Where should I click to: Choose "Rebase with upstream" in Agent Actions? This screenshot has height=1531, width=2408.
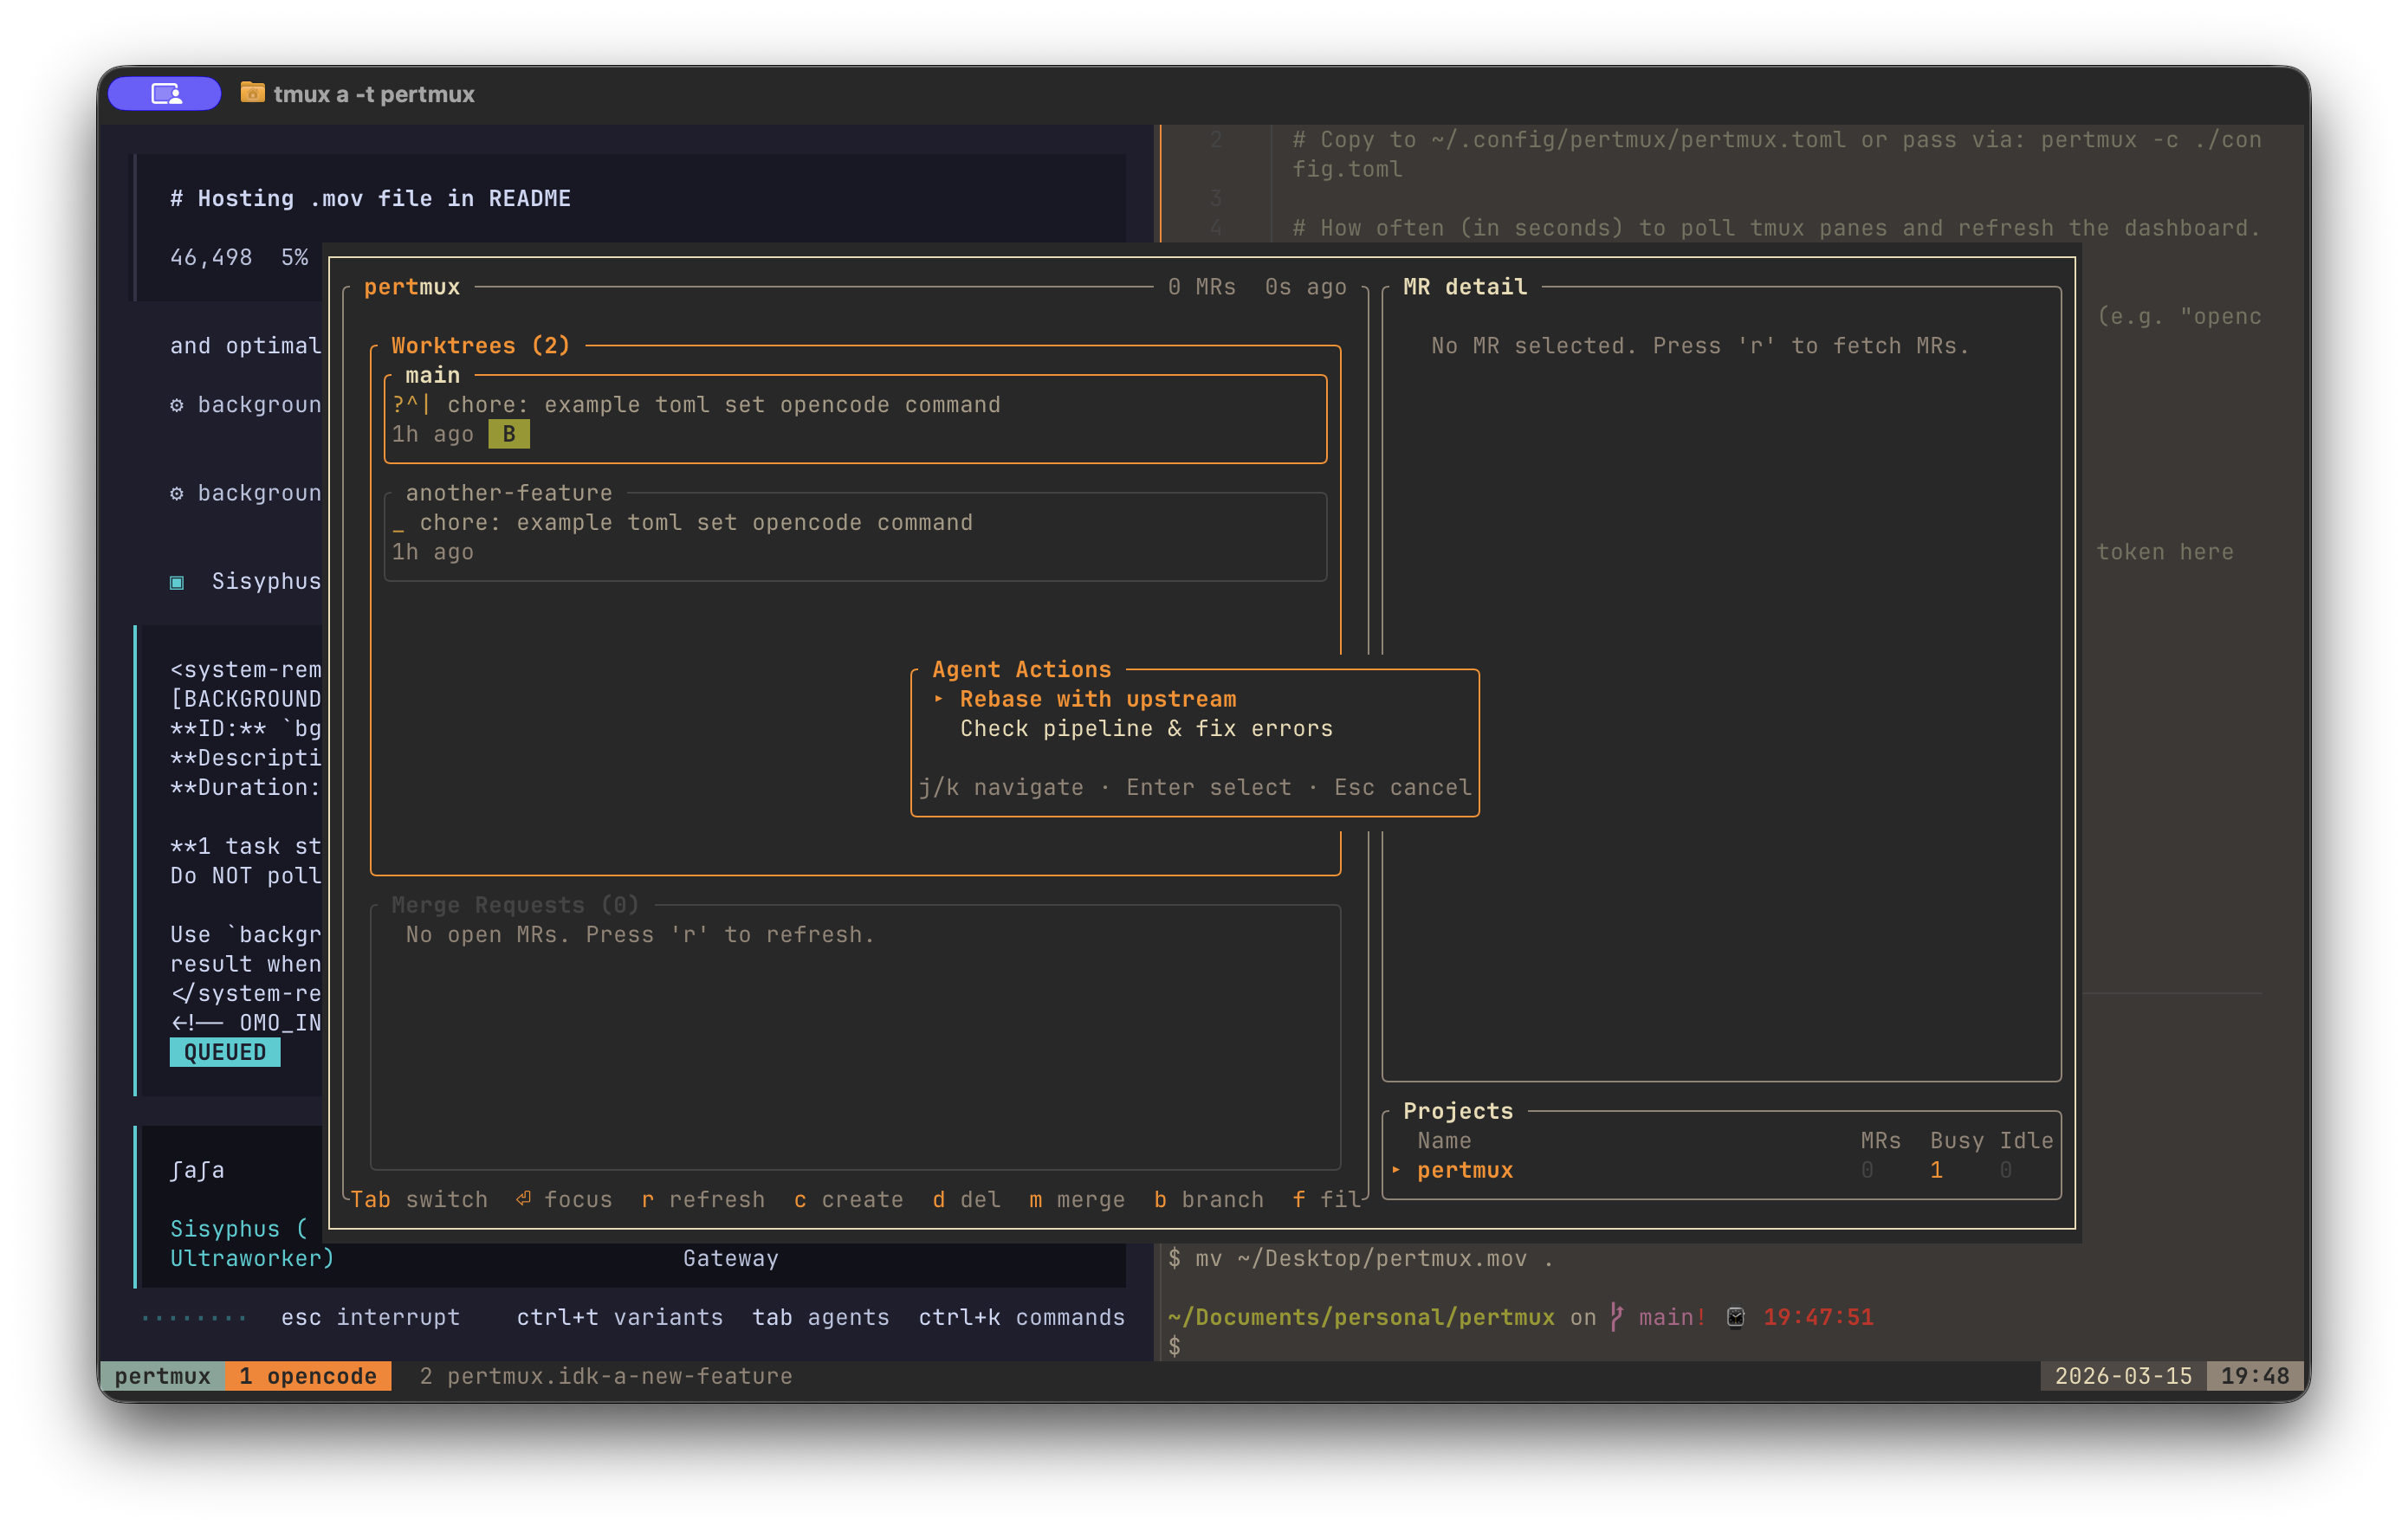click(1097, 699)
